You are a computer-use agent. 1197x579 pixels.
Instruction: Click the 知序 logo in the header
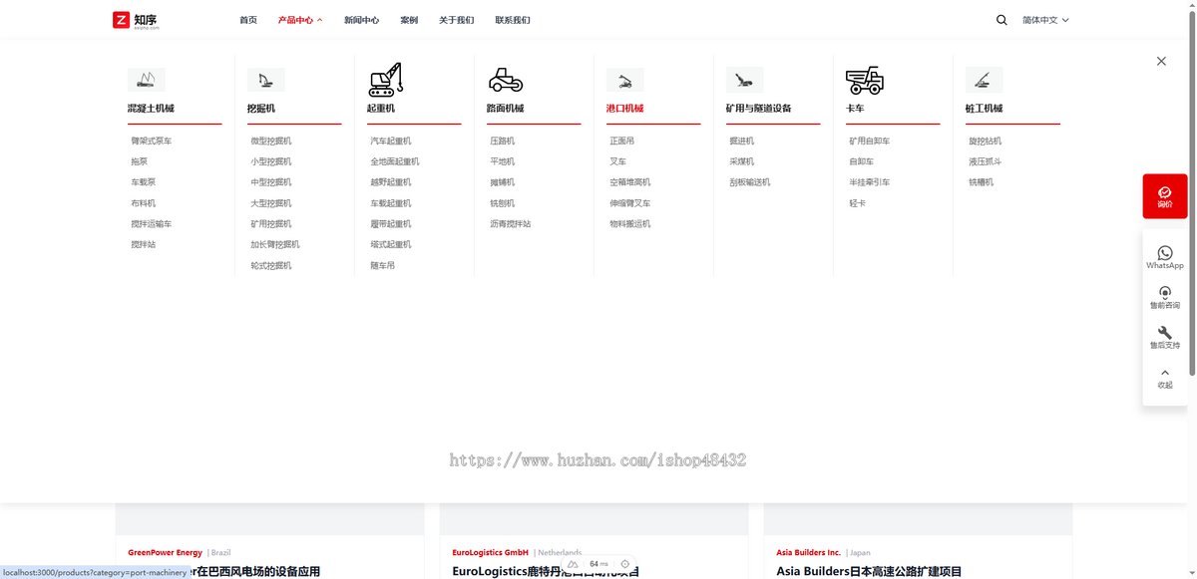tap(136, 20)
